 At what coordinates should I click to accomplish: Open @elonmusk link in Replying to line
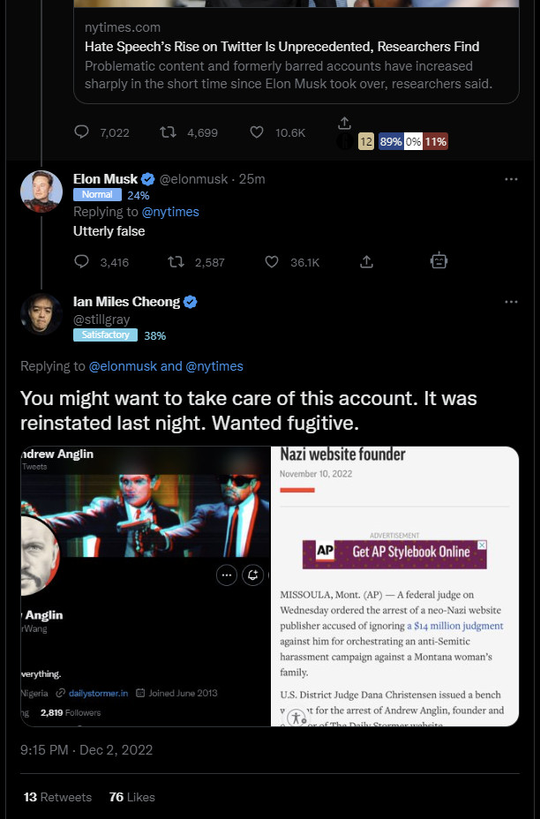(123, 366)
